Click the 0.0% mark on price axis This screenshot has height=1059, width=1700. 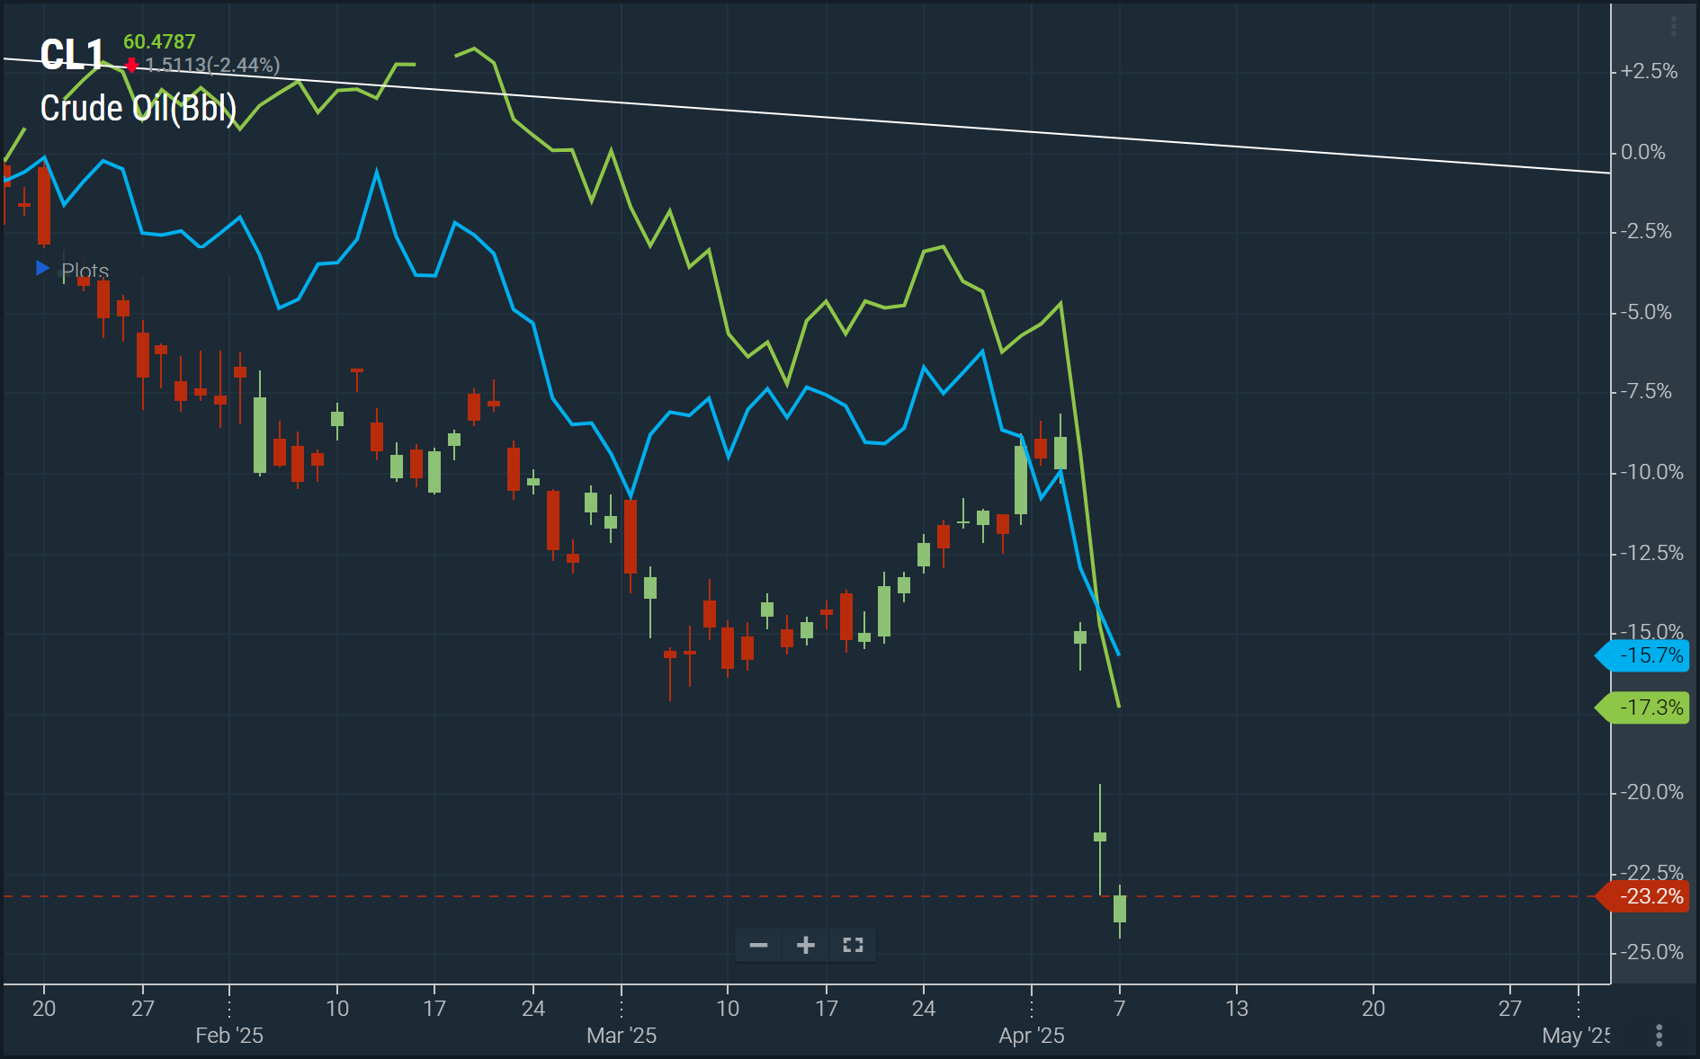point(1642,153)
